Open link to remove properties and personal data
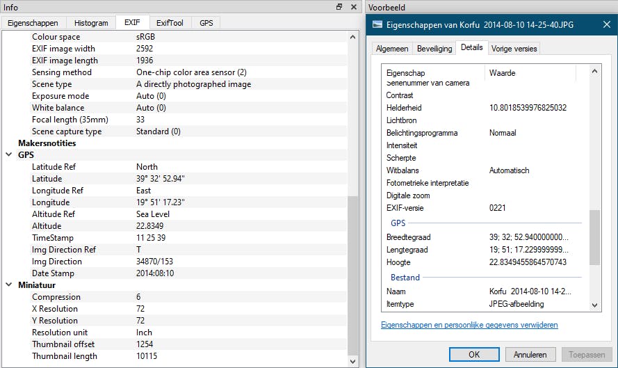Viewport: 618px width, 368px height. coord(469,325)
